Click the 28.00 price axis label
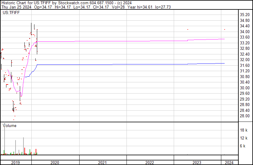The width and height of the screenshot is (253, 165). [x=244, y=116]
